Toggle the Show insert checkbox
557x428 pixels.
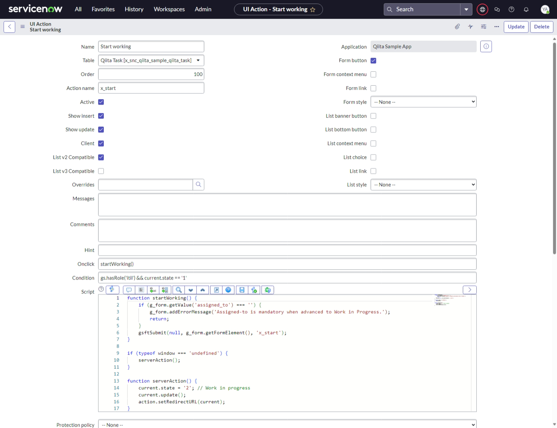pos(101,116)
